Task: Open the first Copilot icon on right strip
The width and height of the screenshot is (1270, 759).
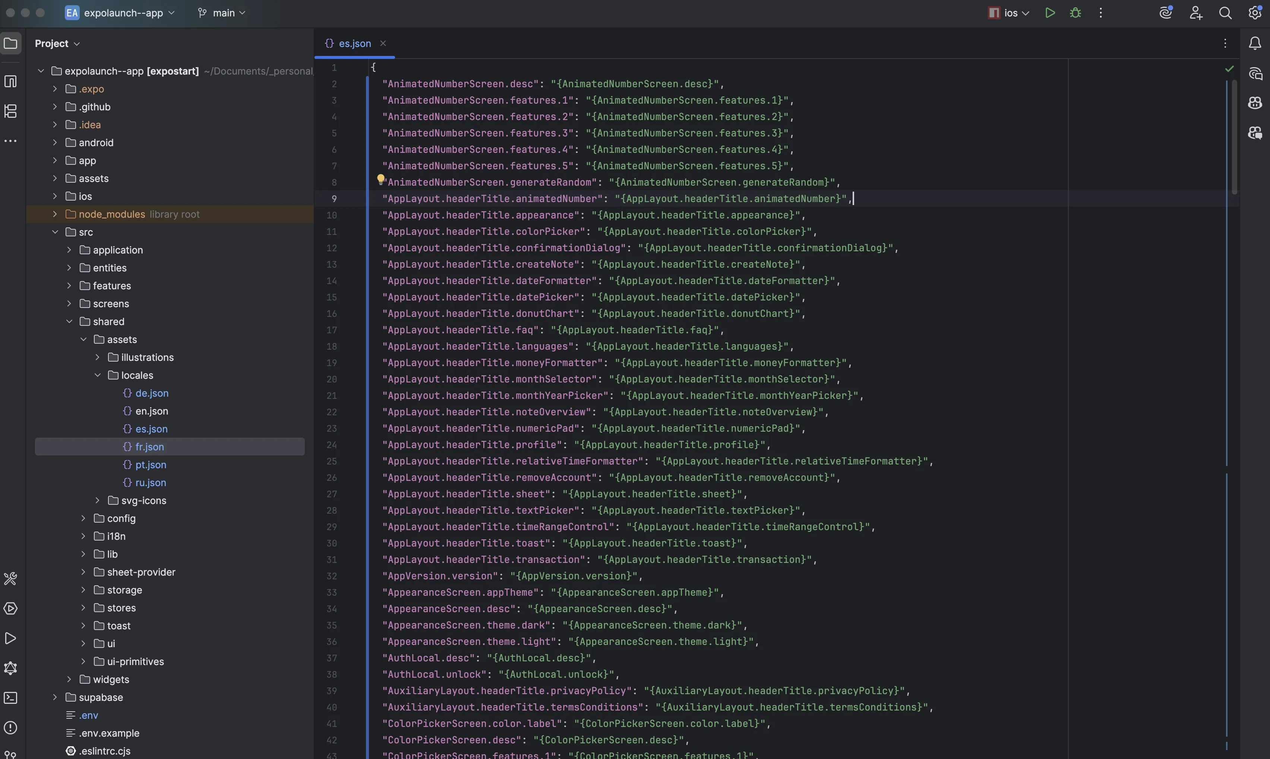Action: coord(1255,103)
